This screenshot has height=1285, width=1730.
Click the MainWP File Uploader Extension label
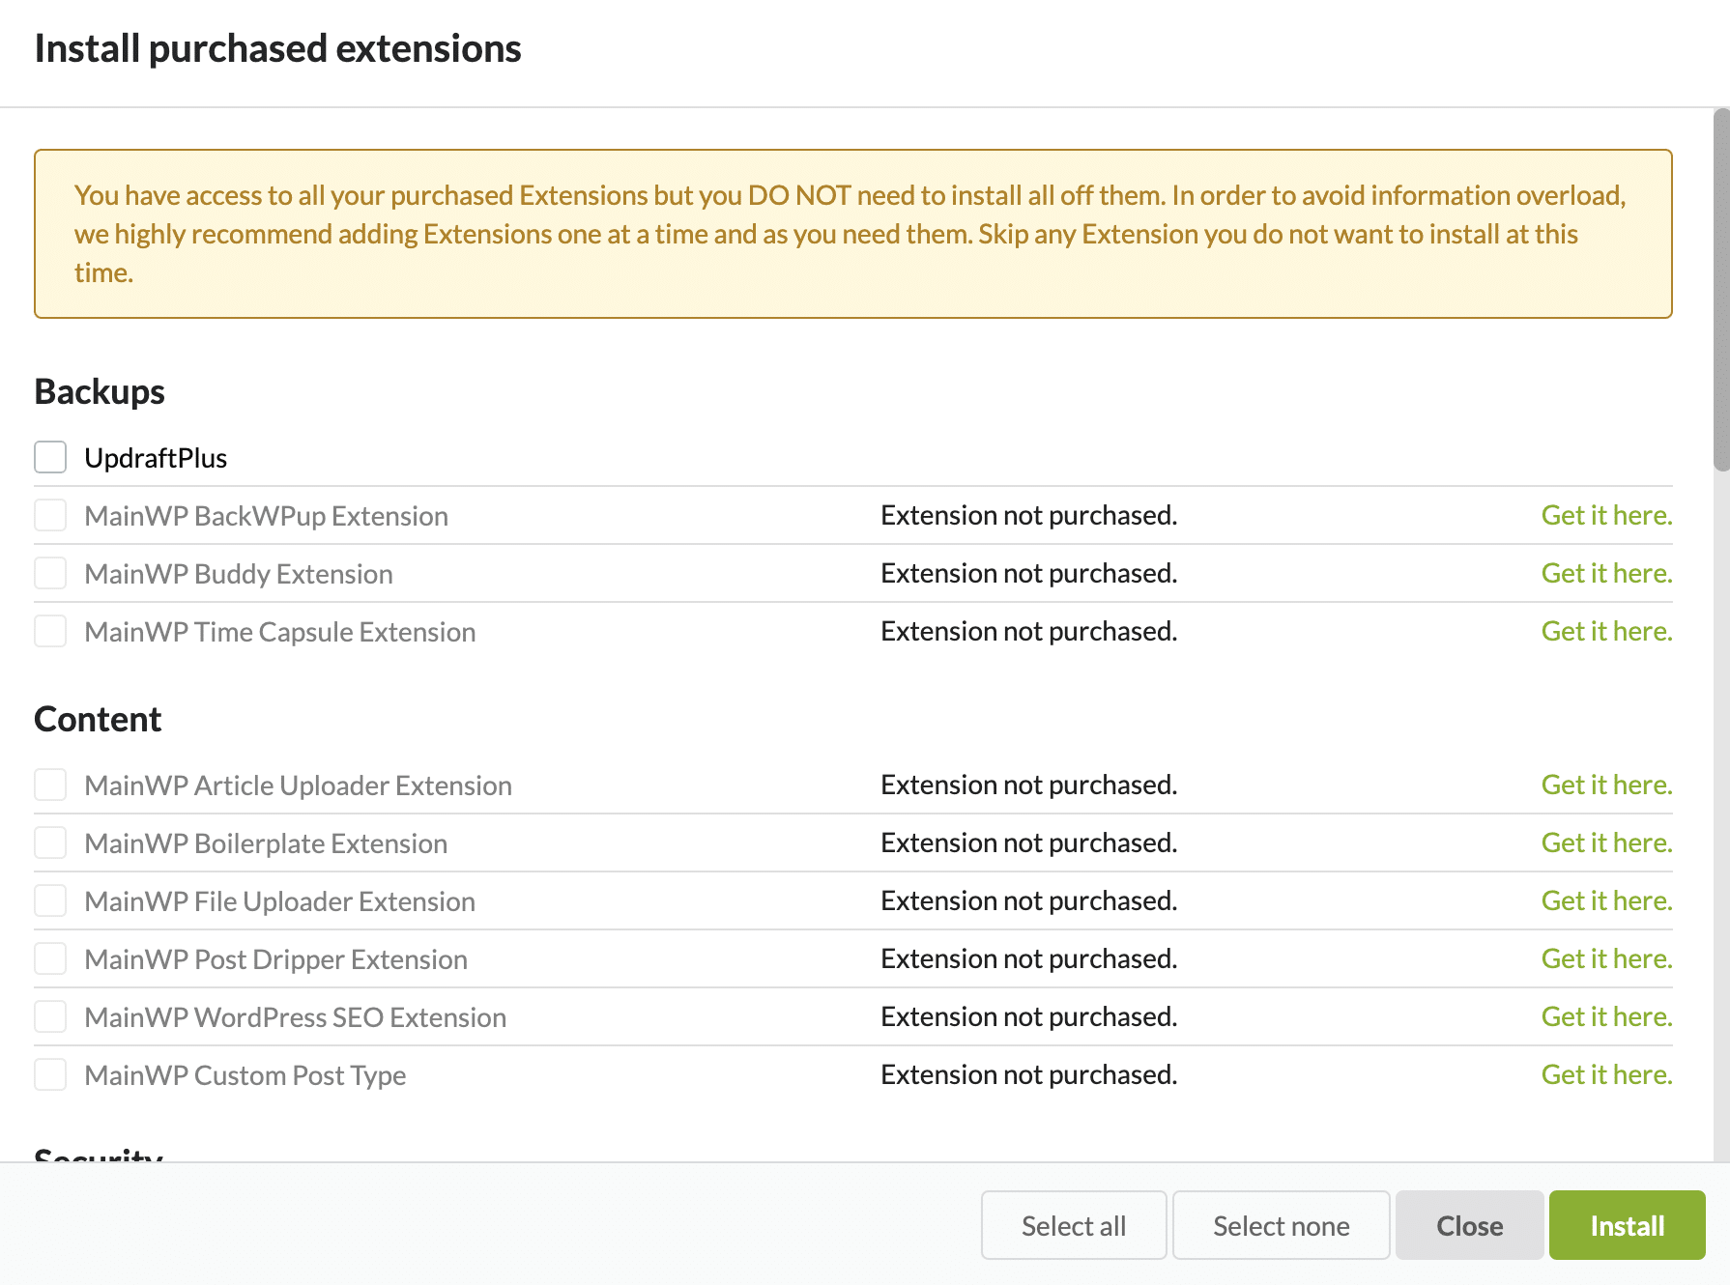click(279, 901)
